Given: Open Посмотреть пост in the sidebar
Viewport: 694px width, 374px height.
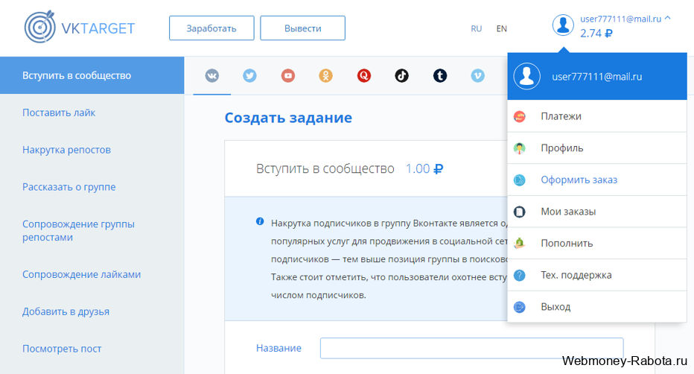Looking at the screenshot, I should (x=62, y=349).
